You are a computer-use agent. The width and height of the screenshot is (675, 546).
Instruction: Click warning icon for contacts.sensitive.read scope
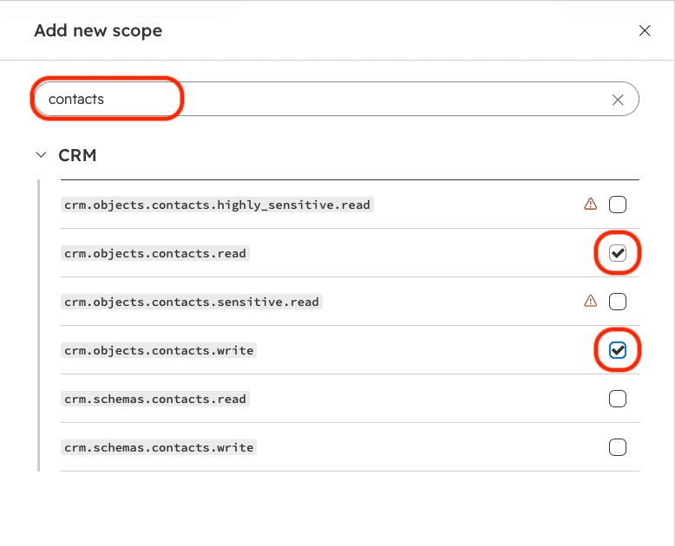[591, 301]
